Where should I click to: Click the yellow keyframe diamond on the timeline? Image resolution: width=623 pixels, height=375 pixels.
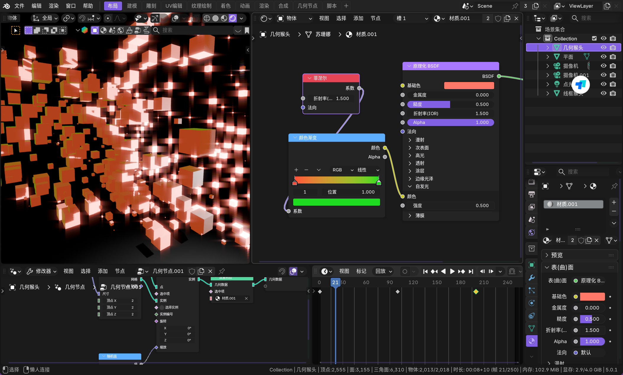tap(476, 292)
